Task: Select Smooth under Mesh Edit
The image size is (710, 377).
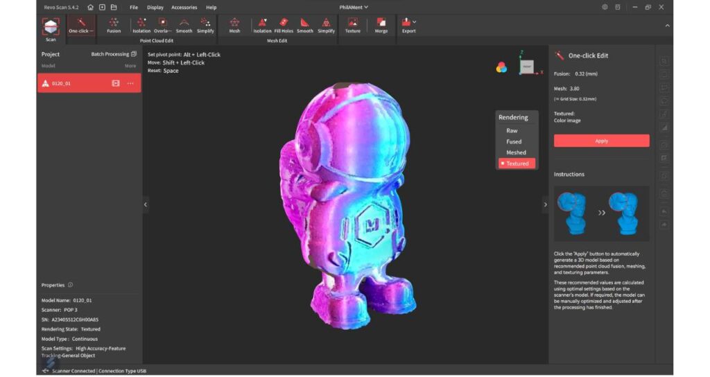Action: 305,26
